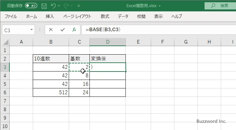Select row 6 header

(x=5, y=92)
